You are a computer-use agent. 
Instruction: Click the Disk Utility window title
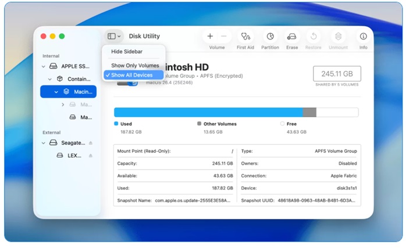coord(144,36)
